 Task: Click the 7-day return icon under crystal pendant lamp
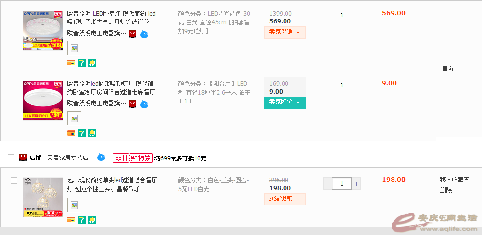point(82,220)
